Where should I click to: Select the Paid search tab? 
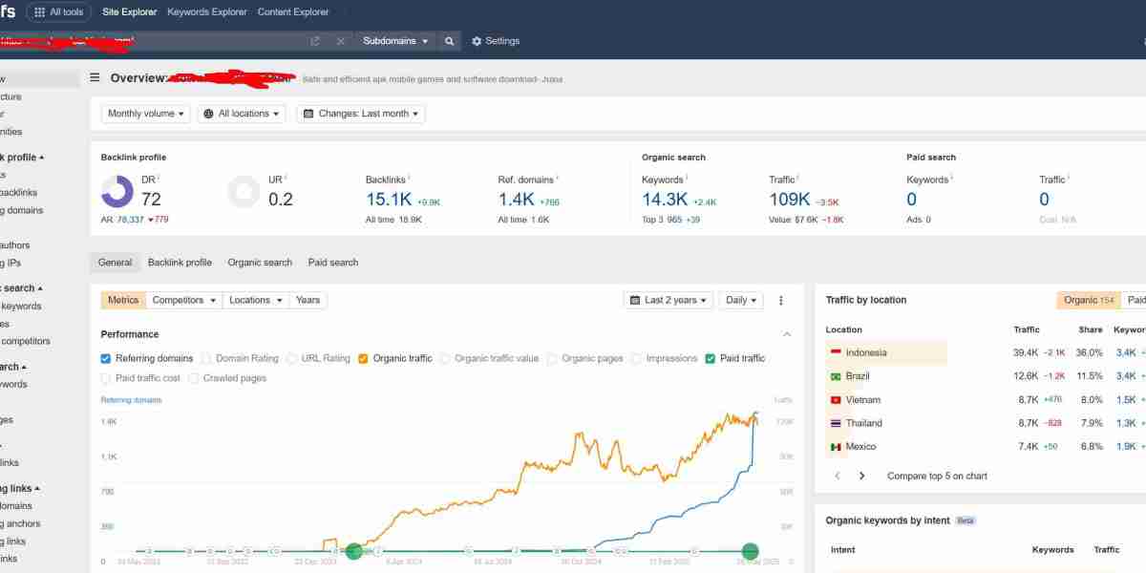tap(333, 263)
